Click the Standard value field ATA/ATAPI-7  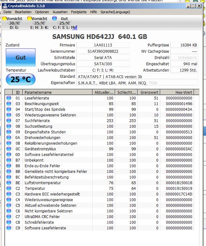(137, 77)
